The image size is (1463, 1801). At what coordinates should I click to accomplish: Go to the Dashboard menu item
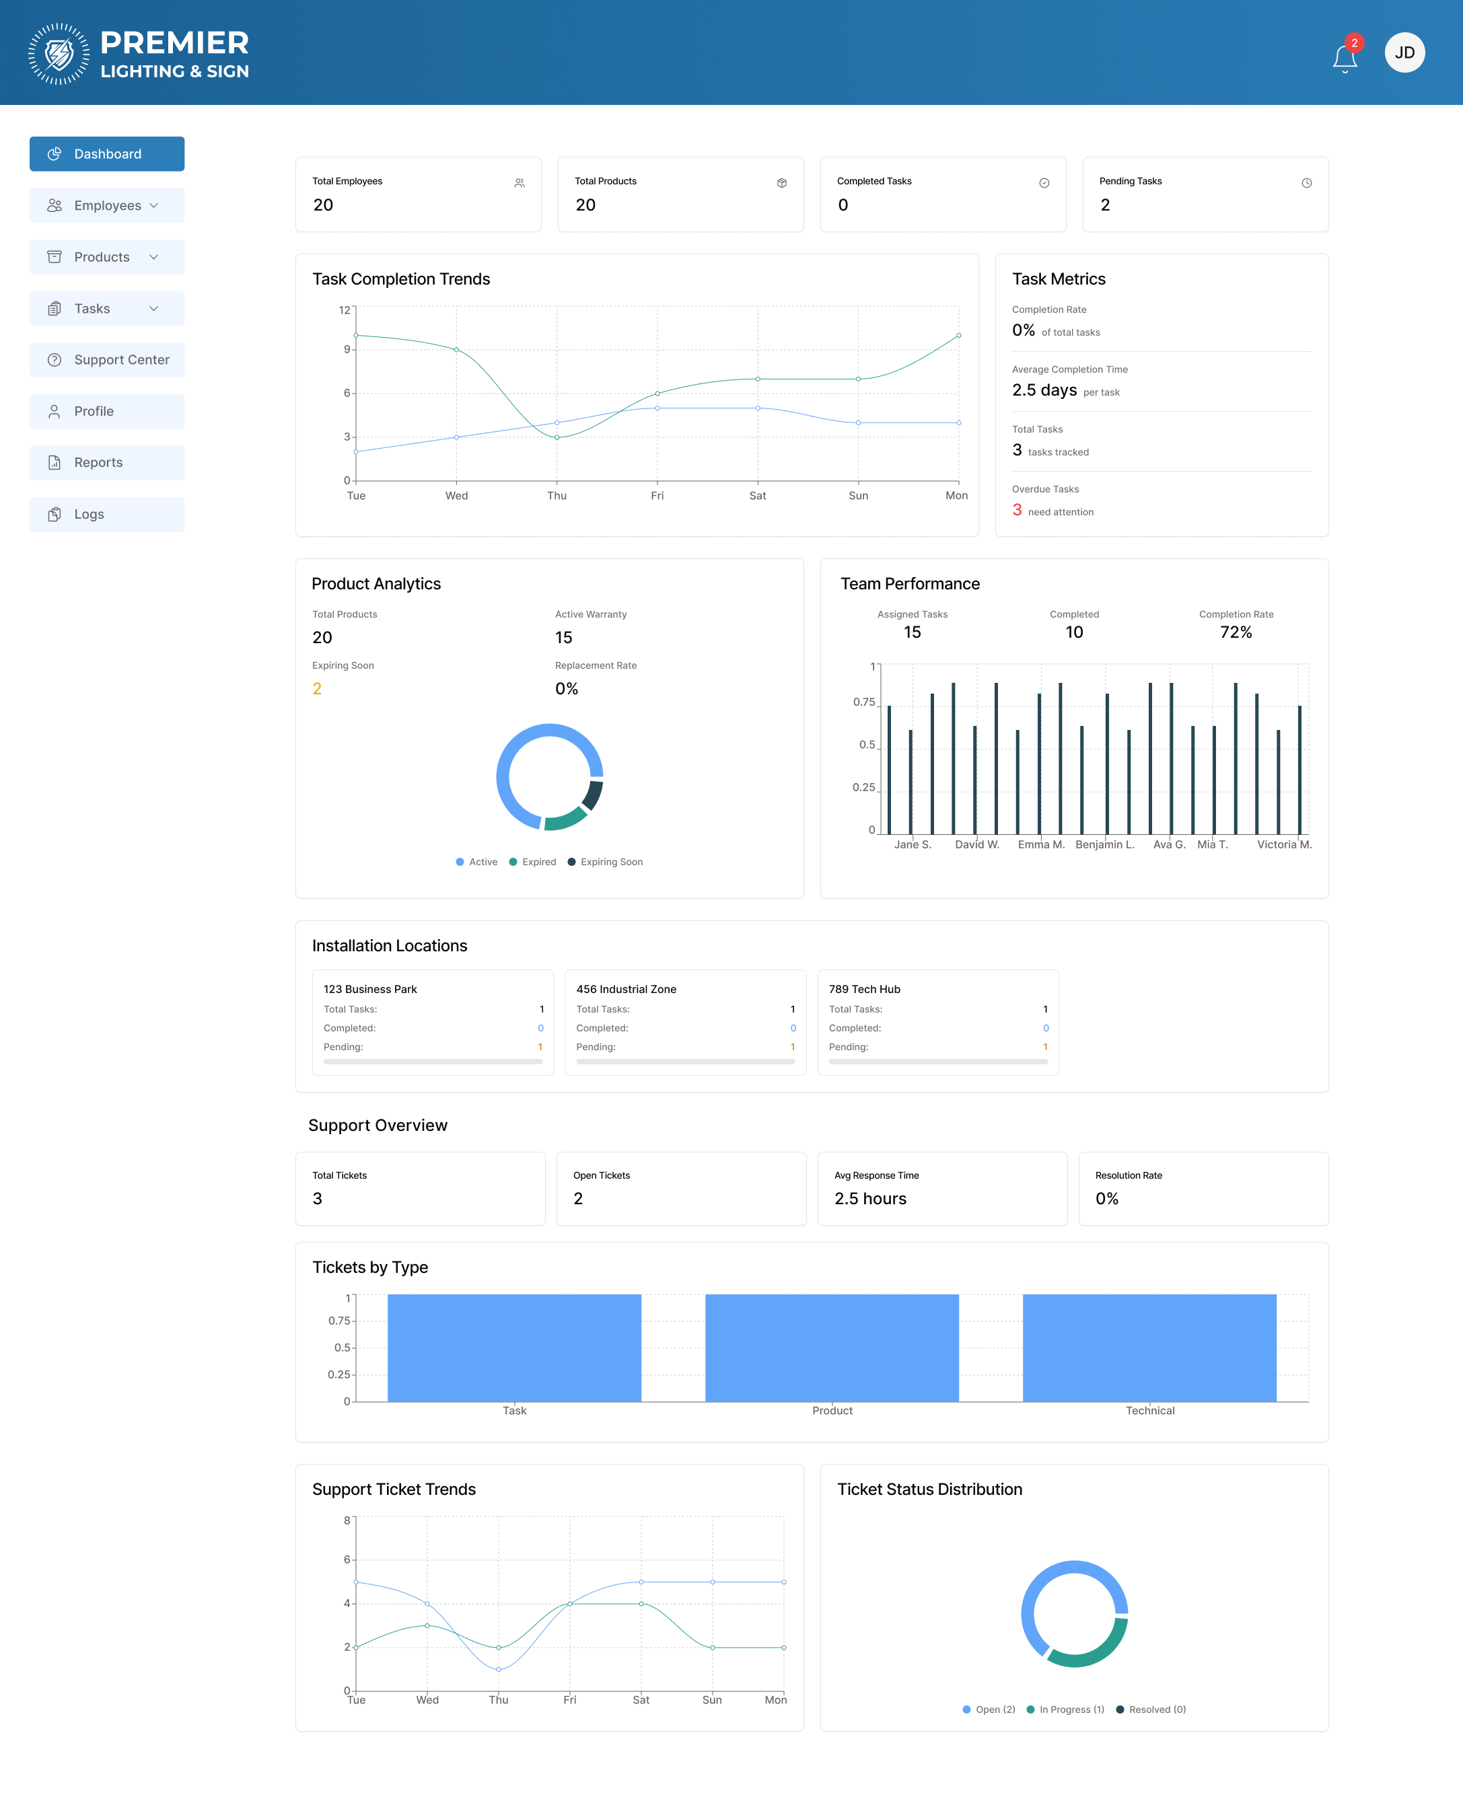tap(107, 154)
